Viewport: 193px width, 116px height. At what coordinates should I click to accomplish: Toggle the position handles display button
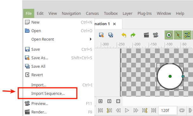169,35
